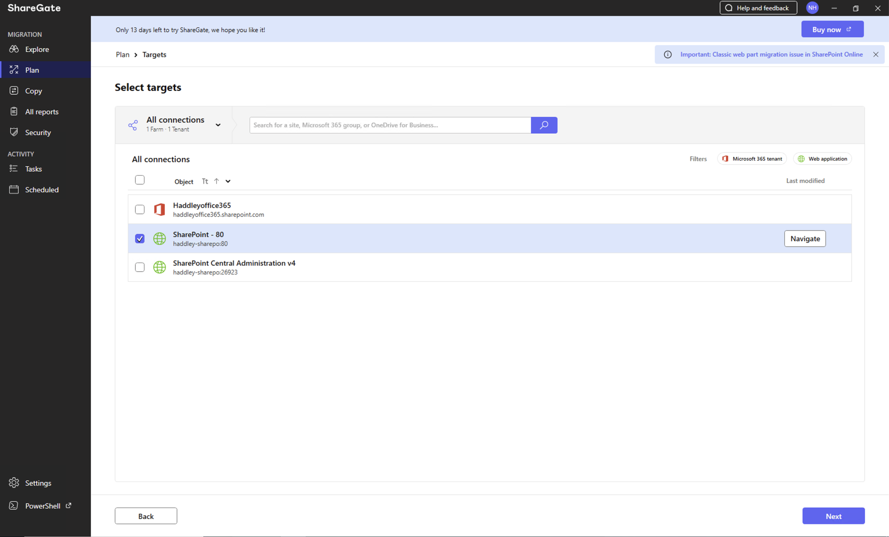Click the Back button

(x=146, y=516)
